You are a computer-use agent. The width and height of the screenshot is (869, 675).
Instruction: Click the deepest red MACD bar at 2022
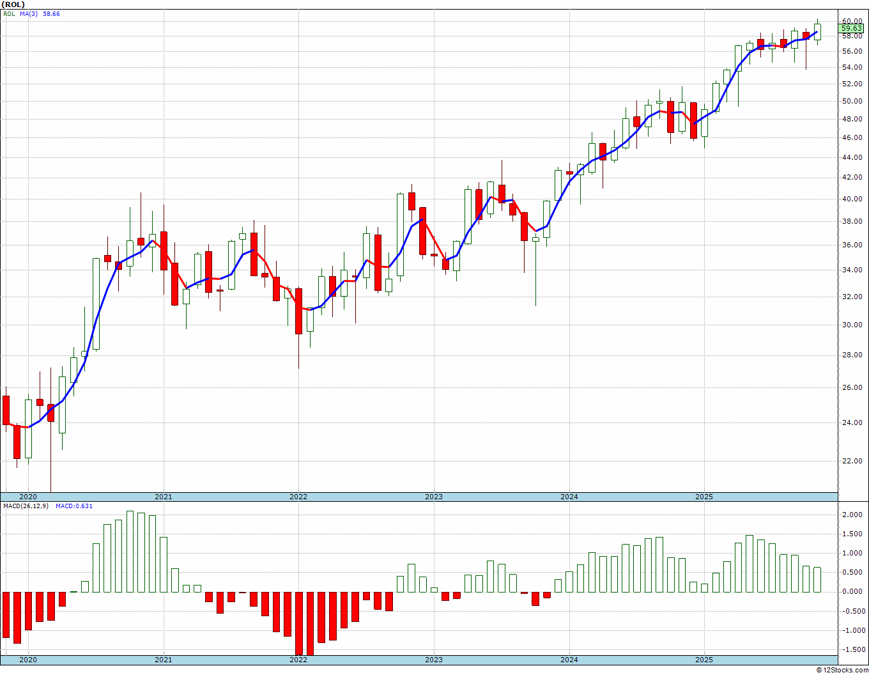(299, 623)
